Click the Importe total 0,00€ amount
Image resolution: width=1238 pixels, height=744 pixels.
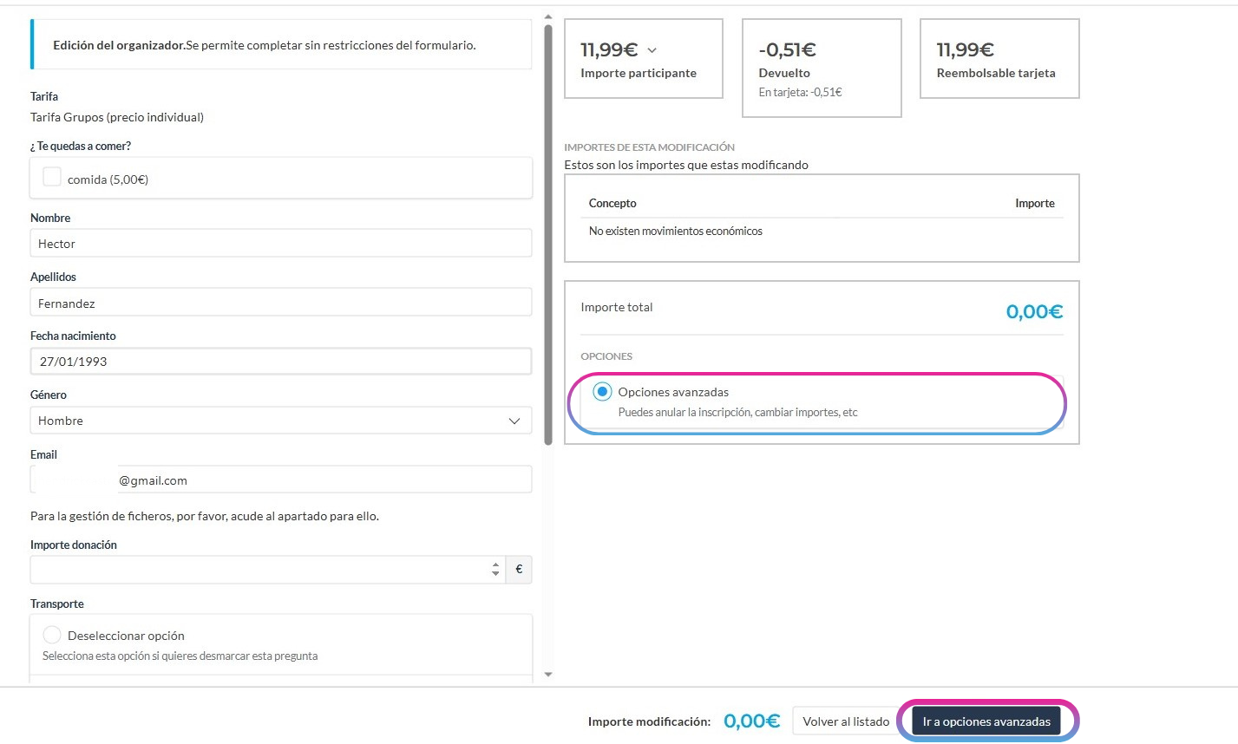point(1034,311)
